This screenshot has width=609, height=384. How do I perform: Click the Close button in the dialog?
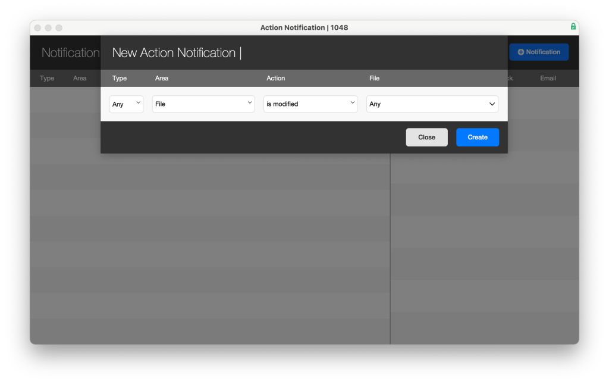tap(426, 138)
